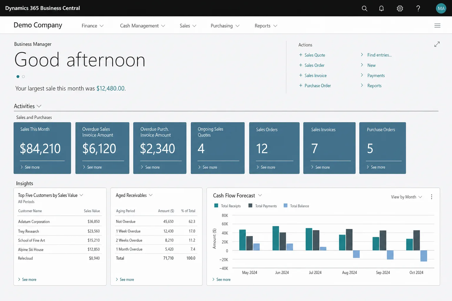Image resolution: width=452 pixels, height=301 pixels.
Task: Collapse the Activities section
Action: (28, 106)
